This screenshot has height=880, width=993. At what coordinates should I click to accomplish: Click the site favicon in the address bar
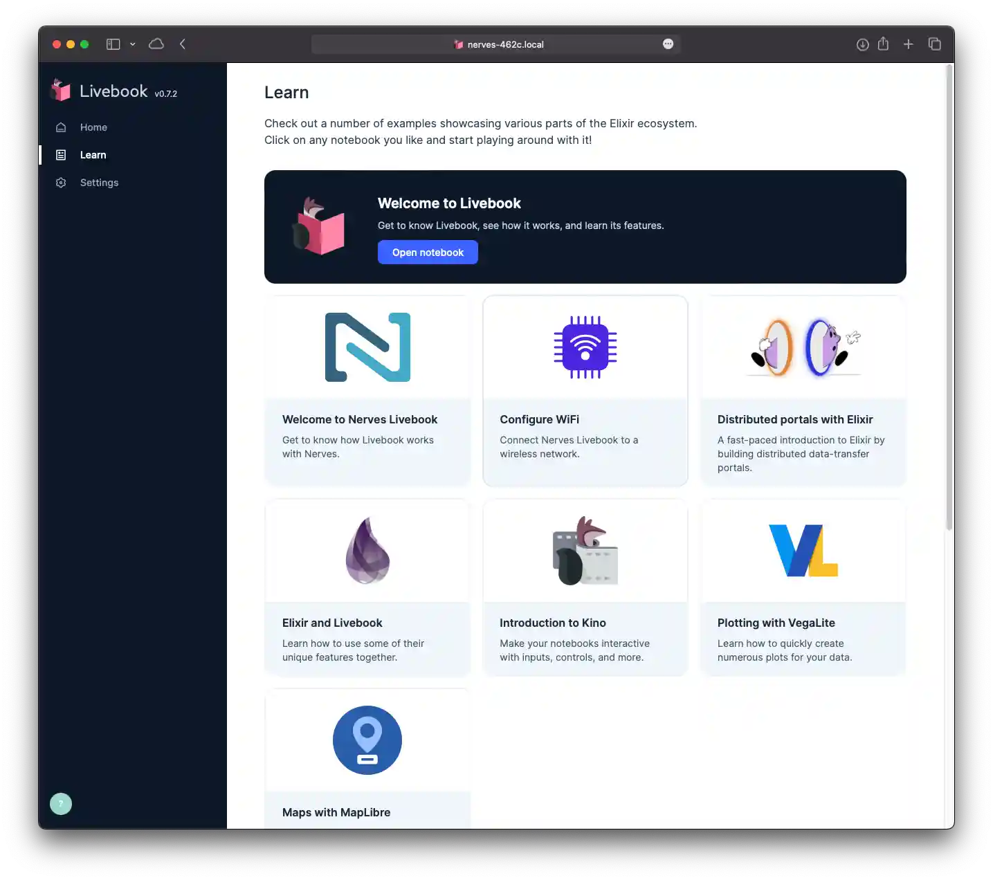[x=458, y=44]
